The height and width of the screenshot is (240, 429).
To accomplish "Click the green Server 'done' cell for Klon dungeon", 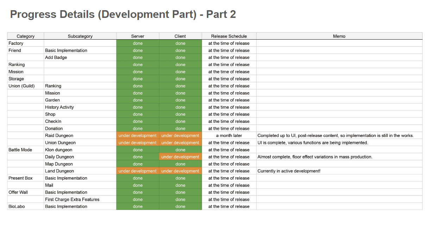I will click(x=138, y=150).
